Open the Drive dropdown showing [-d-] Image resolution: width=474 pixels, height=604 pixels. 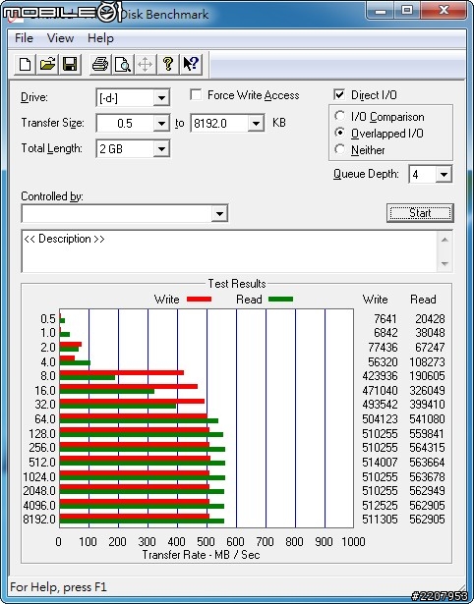(x=161, y=98)
